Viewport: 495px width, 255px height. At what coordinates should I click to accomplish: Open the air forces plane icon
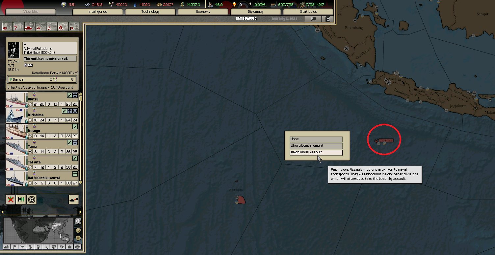pyautogui.click(x=41, y=27)
